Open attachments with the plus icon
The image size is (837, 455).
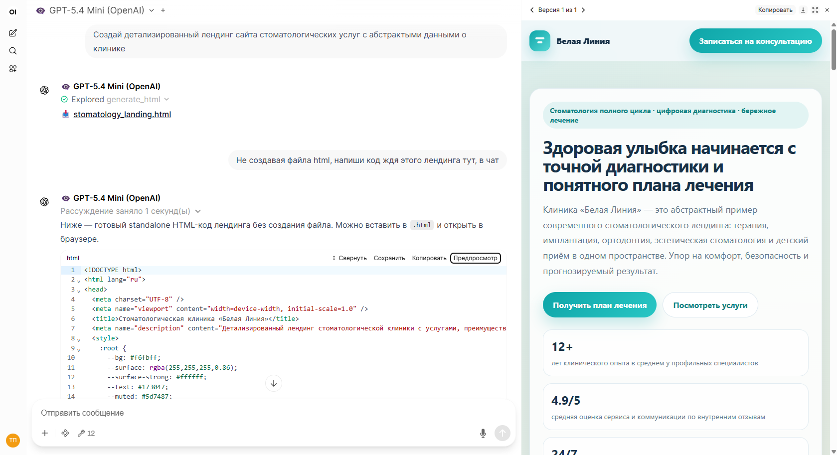(45, 433)
